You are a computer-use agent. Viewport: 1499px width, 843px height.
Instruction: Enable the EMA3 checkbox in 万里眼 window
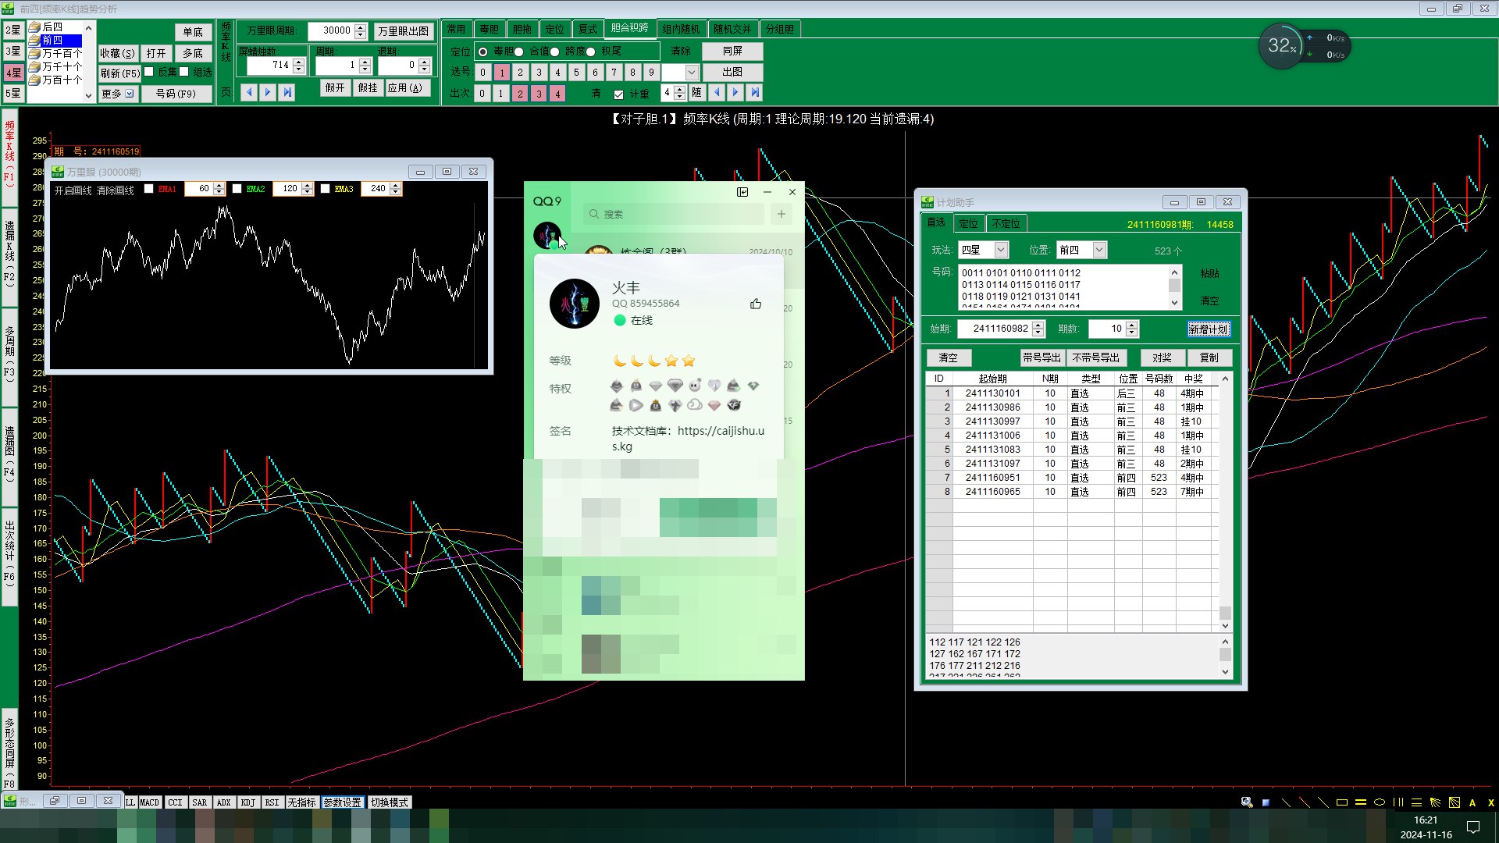click(x=325, y=189)
